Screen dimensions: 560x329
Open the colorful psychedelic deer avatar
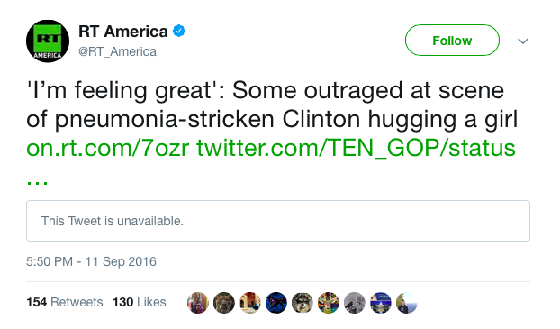pos(329,303)
